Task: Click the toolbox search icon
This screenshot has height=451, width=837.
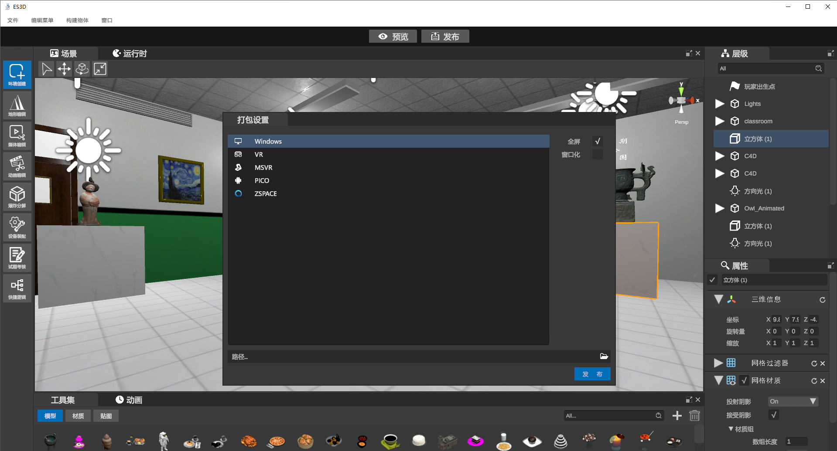Action: click(658, 416)
